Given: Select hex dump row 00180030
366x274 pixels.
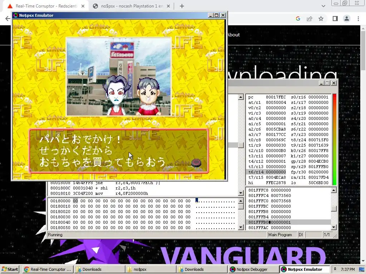Looking at the screenshot, I should point(143,217).
